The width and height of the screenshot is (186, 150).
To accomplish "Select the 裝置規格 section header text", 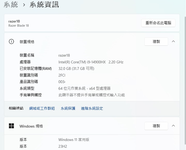I will [x=27, y=42].
